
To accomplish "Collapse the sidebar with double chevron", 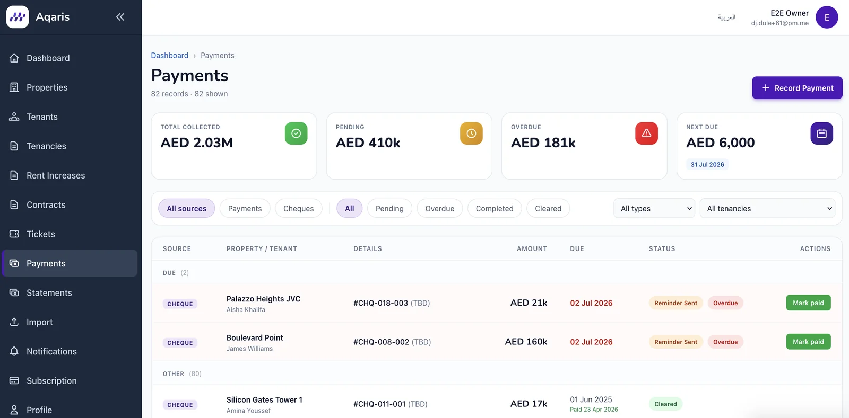I will click(120, 17).
